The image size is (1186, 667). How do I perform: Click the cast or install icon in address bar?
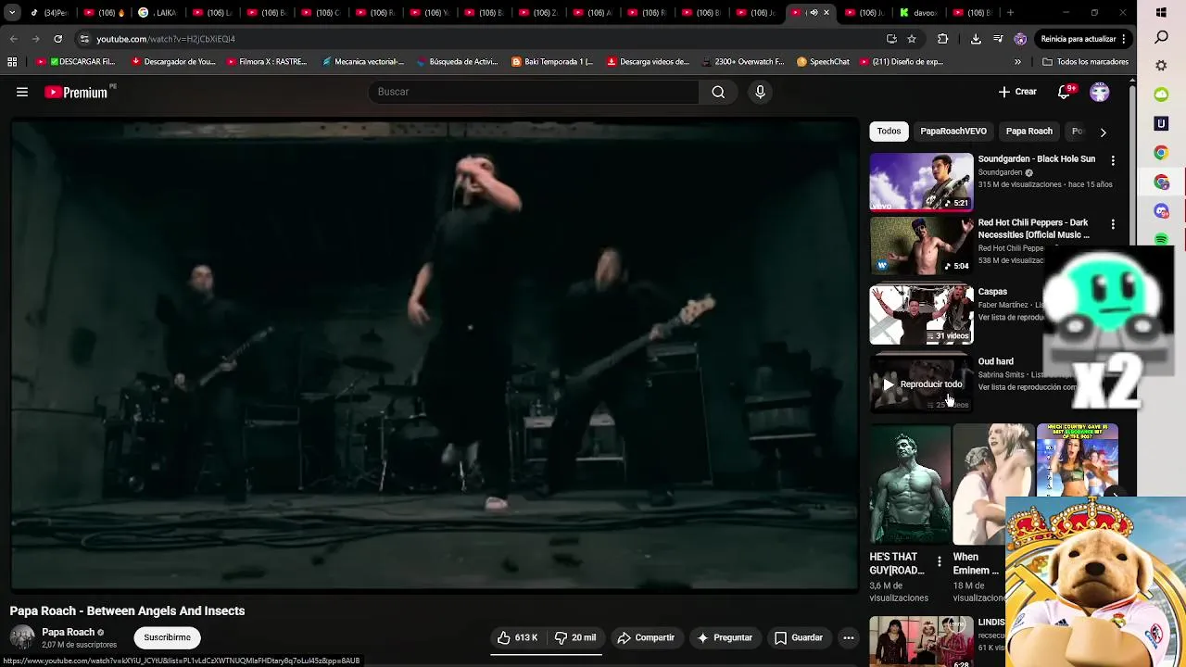tap(891, 39)
